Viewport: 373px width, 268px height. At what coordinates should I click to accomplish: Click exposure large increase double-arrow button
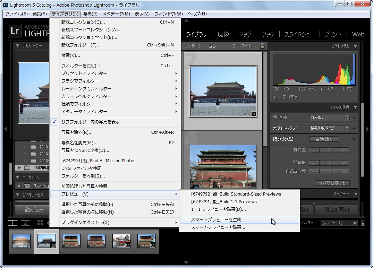(x=345, y=150)
